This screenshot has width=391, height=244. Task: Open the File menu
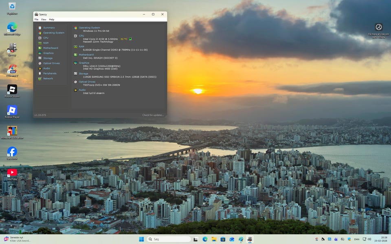click(x=36, y=20)
